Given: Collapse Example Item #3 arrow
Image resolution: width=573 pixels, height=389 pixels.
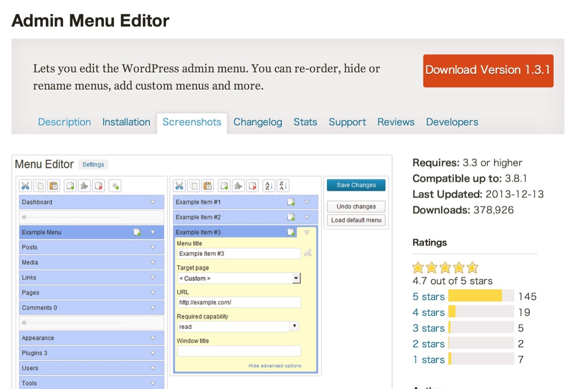Looking at the screenshot, I should click(307, 232).
